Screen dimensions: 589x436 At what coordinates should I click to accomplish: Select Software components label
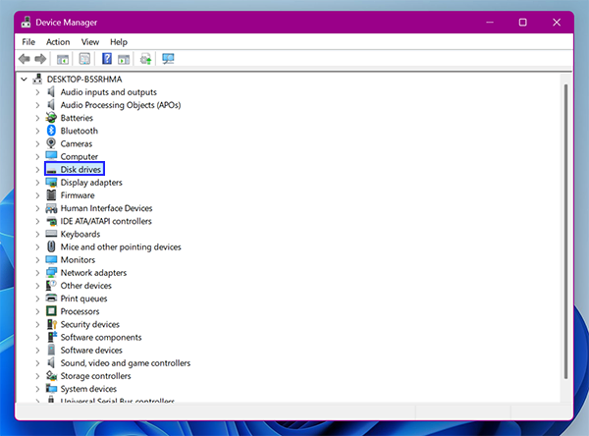(101, 337)
